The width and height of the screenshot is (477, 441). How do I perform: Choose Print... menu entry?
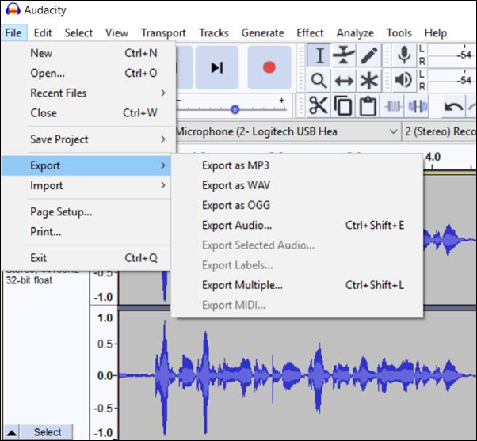[86, 232]
